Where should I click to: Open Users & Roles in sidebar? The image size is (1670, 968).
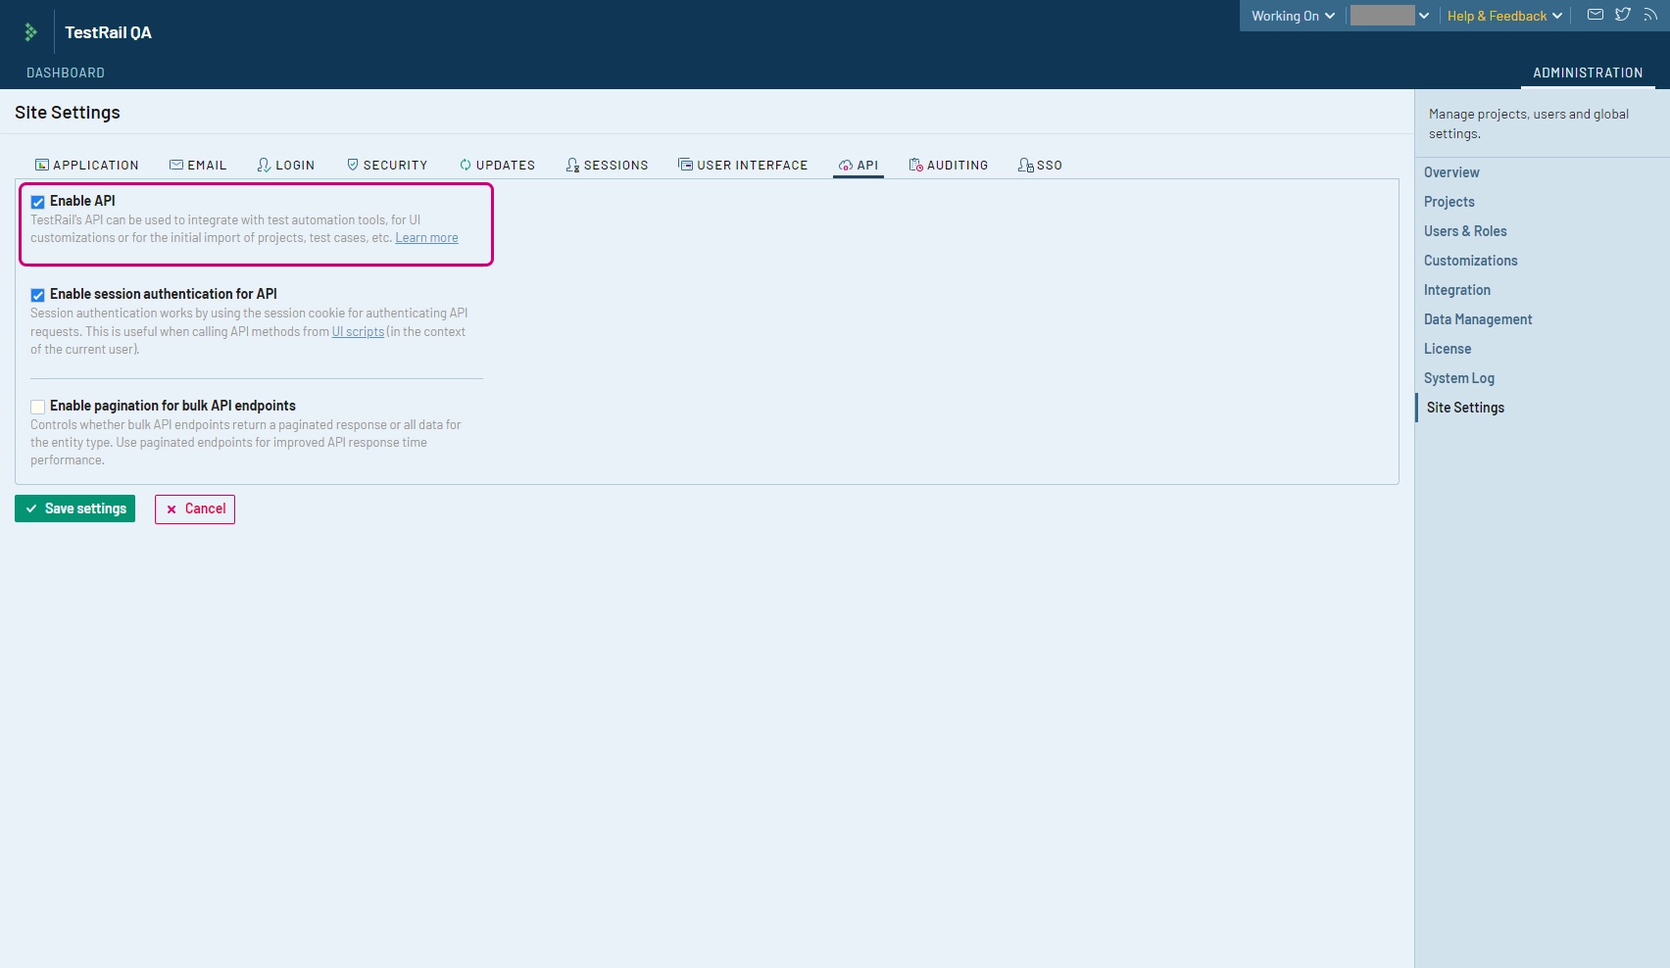1465,231
